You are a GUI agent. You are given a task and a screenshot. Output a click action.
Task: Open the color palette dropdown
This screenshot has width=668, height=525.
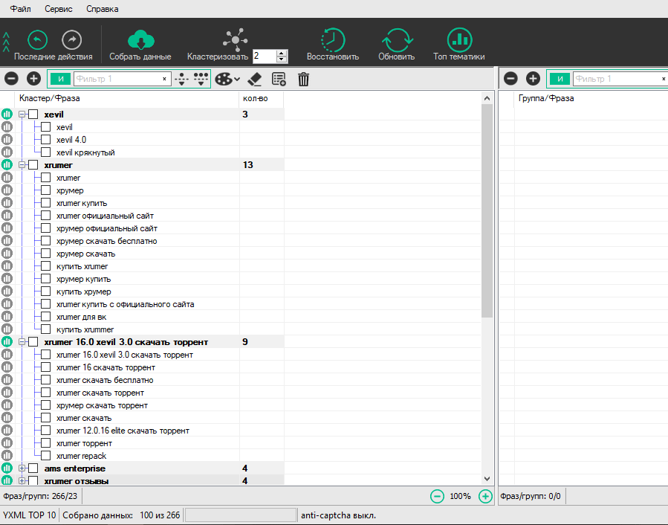click(227, 79)
